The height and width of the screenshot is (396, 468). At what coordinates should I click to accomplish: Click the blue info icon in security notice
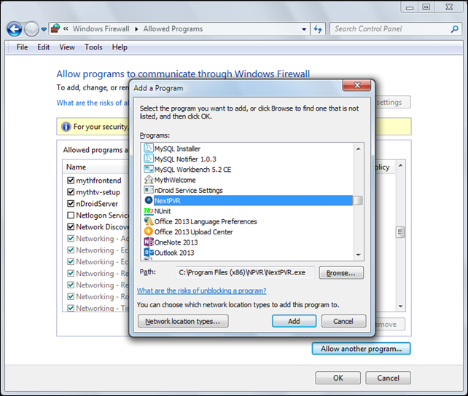tap(66, 127)
